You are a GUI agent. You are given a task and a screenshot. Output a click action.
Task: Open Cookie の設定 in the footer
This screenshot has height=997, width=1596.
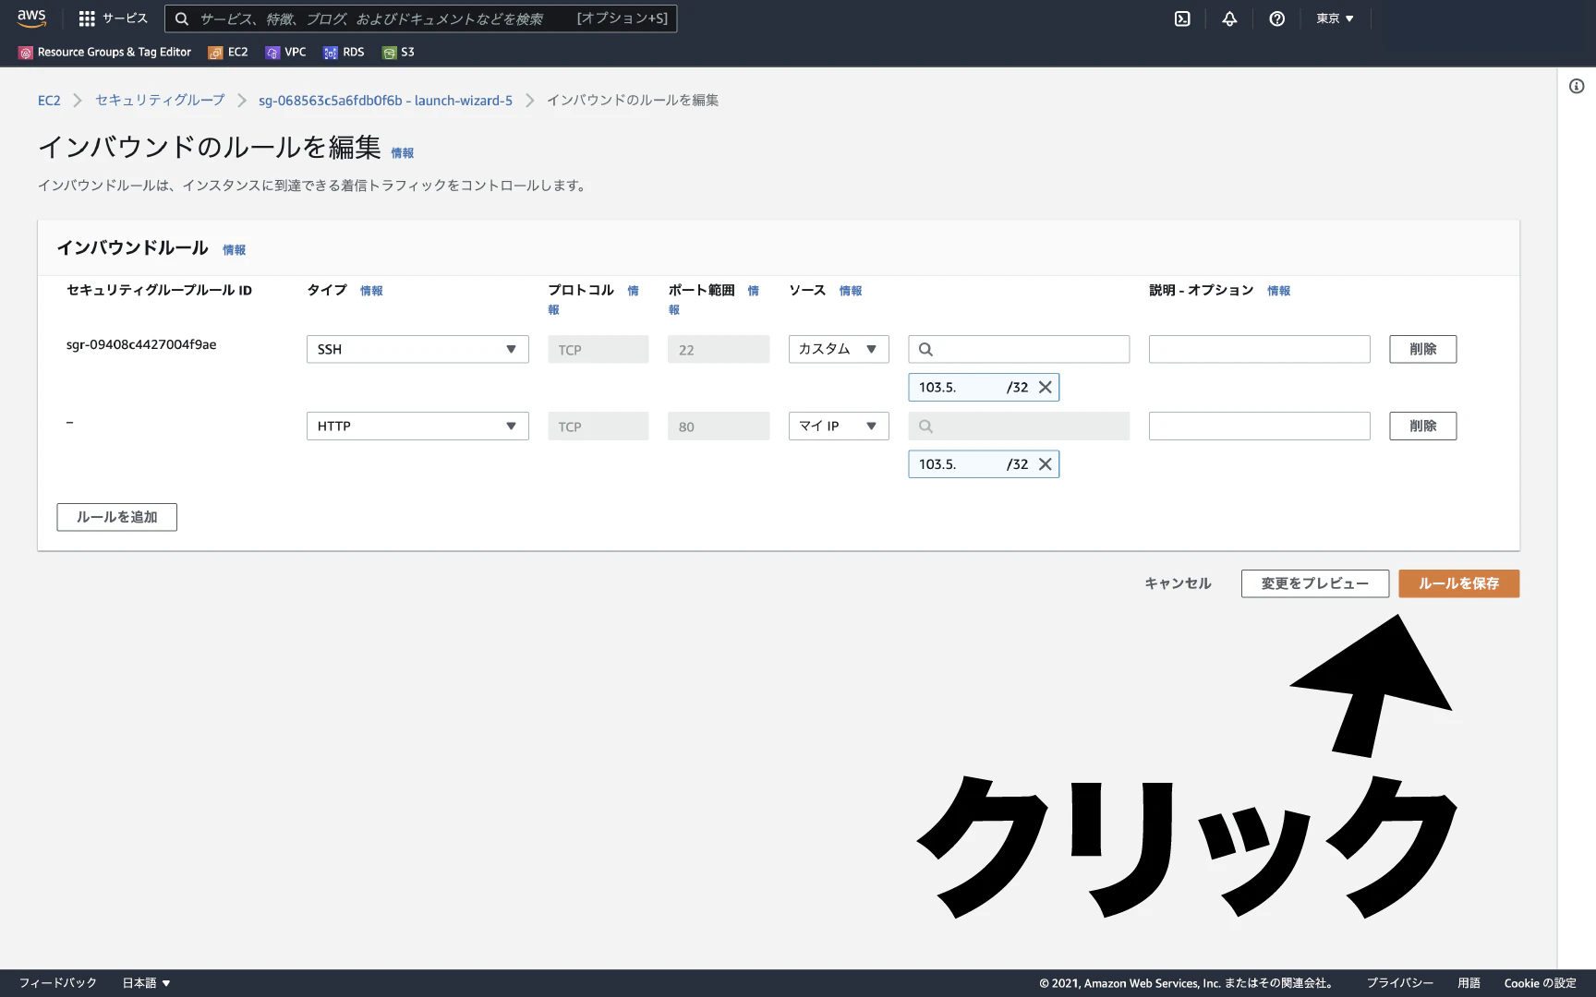(x=1540, y=983)
